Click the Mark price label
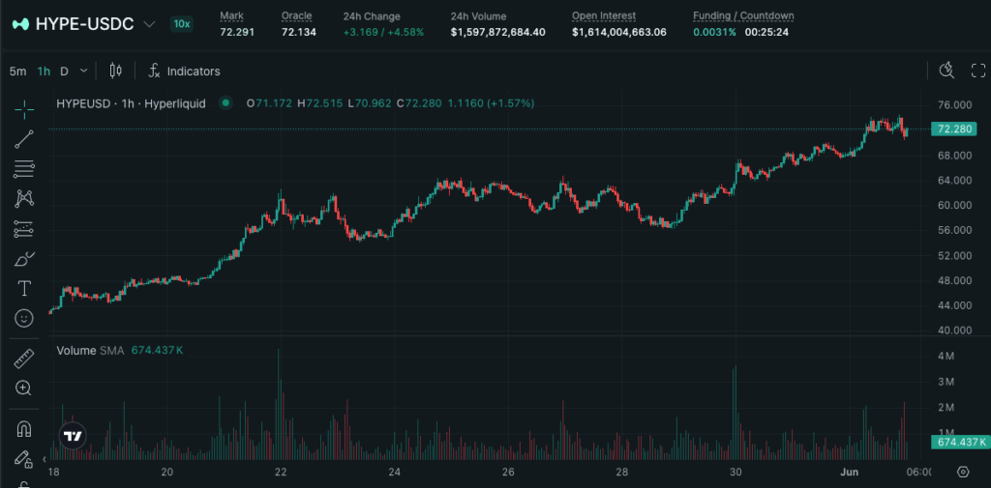 click(232, 15)
